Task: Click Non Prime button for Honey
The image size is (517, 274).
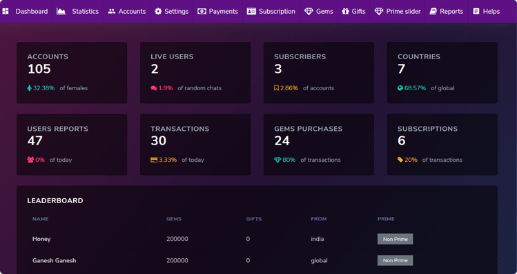Action: [395, 239]
